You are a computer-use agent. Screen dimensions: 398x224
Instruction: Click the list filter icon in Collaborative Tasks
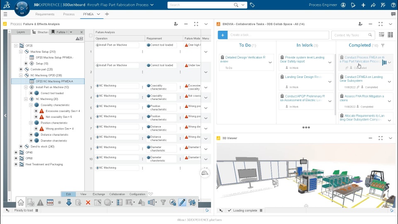pos(381,35)
